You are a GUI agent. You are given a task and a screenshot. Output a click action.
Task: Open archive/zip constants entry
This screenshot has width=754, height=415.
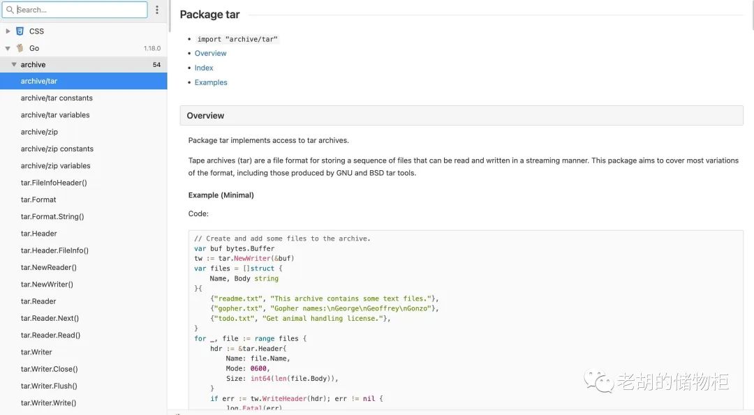click(84, 149)
